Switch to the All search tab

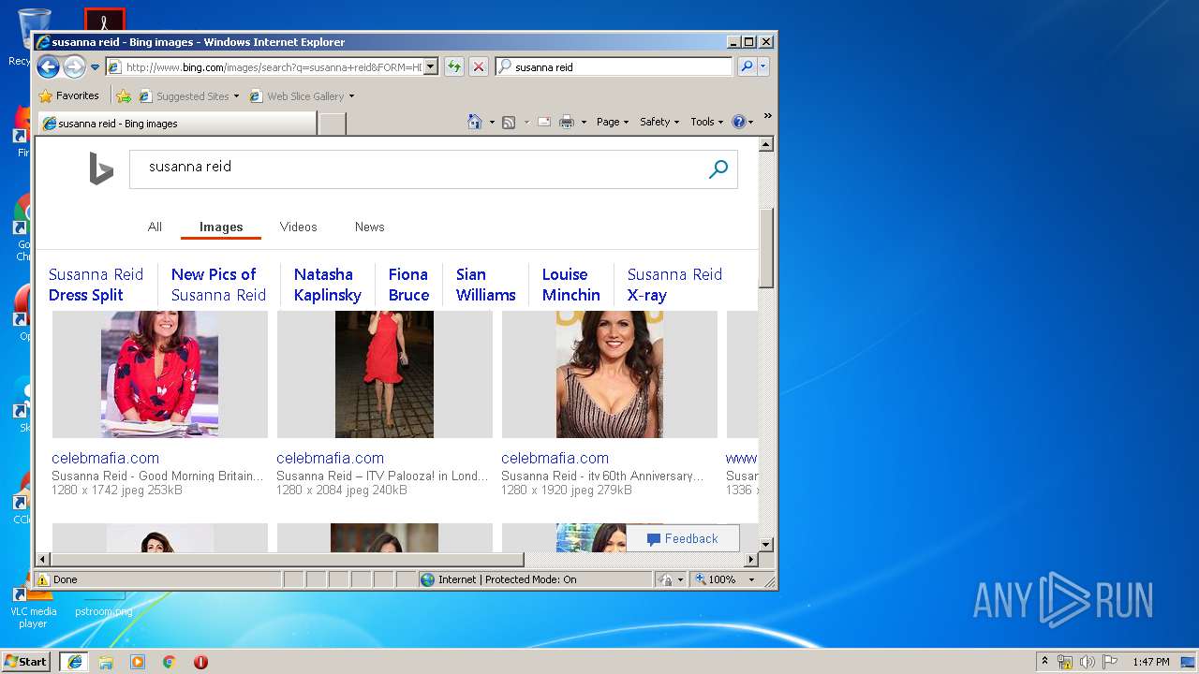[x=155, y=227]
